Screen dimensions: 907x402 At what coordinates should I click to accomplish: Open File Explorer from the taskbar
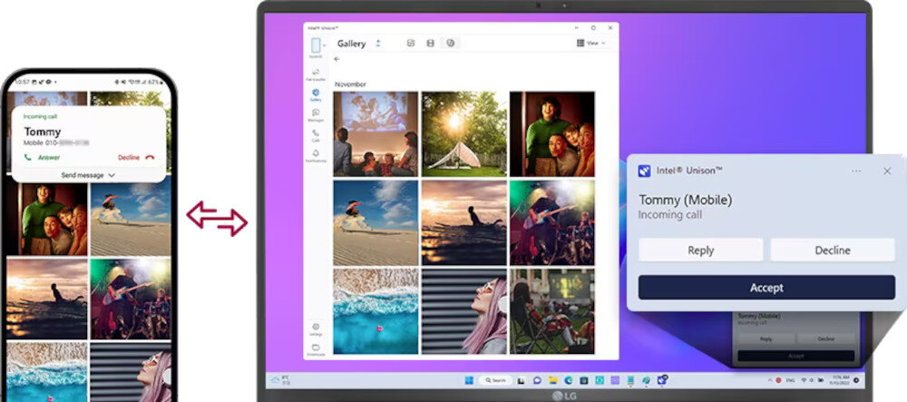(553, 380)
